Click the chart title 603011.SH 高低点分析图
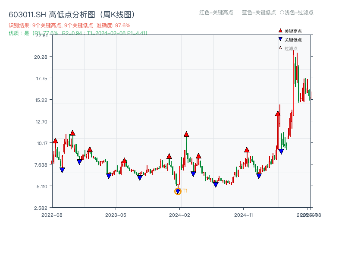The width and height of the screenshot is (345, 259). pos(72,15)
